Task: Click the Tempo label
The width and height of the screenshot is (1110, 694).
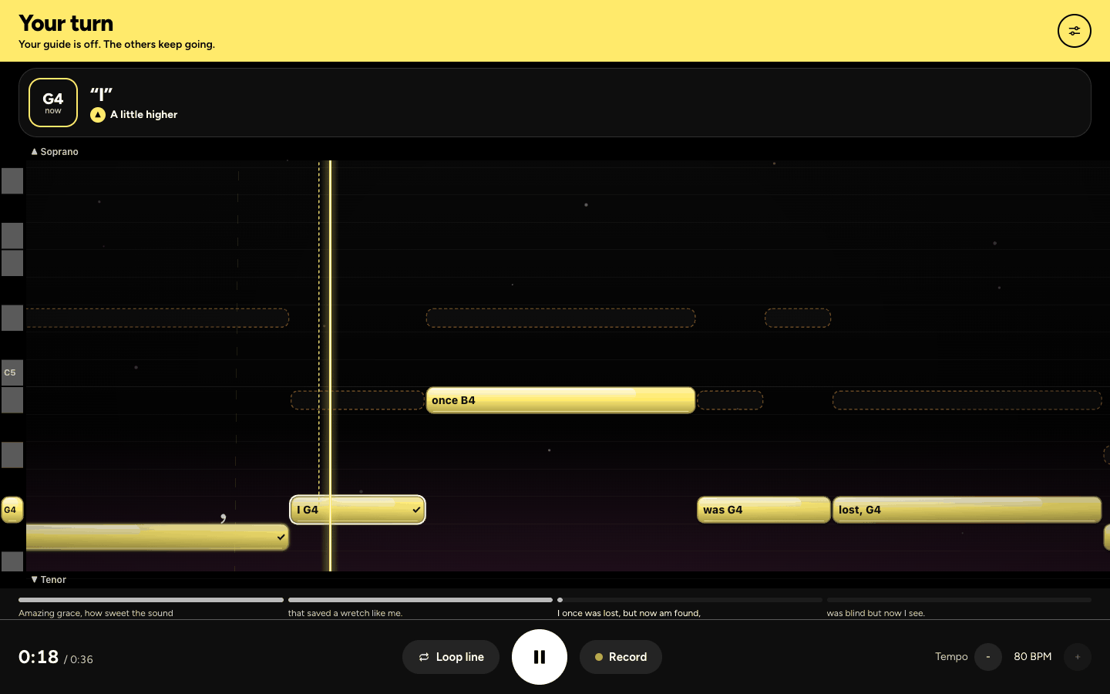Action: [951, 657]
